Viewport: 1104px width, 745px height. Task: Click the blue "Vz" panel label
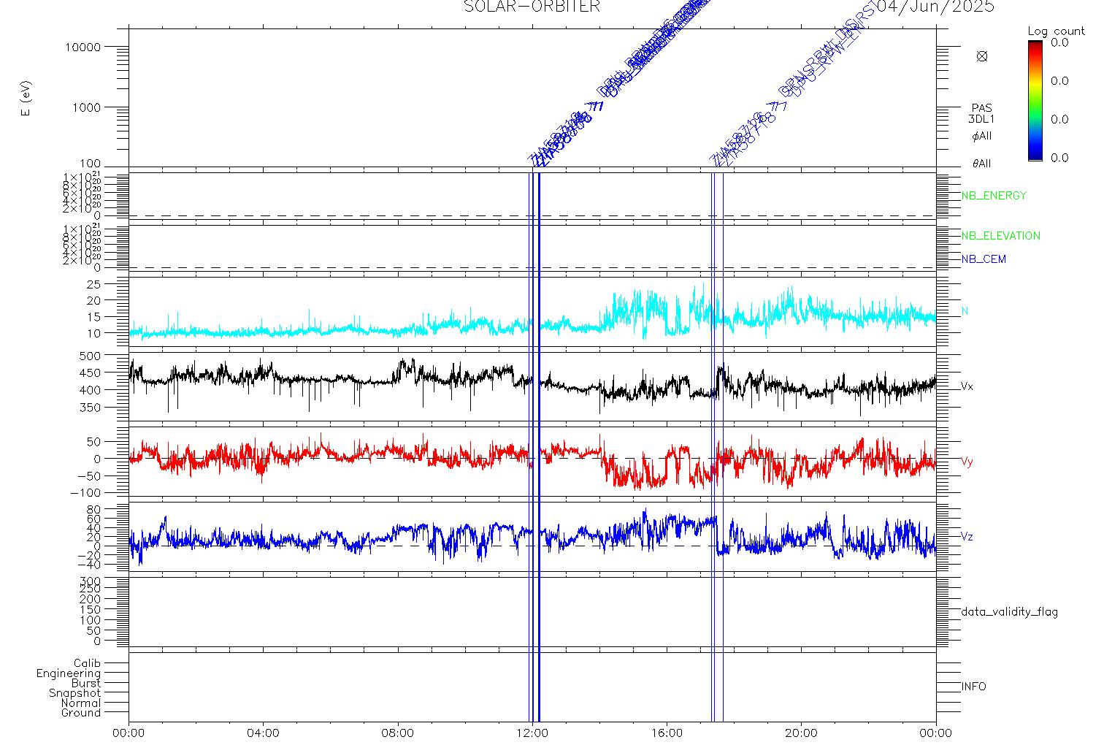(x=967, y=537)
